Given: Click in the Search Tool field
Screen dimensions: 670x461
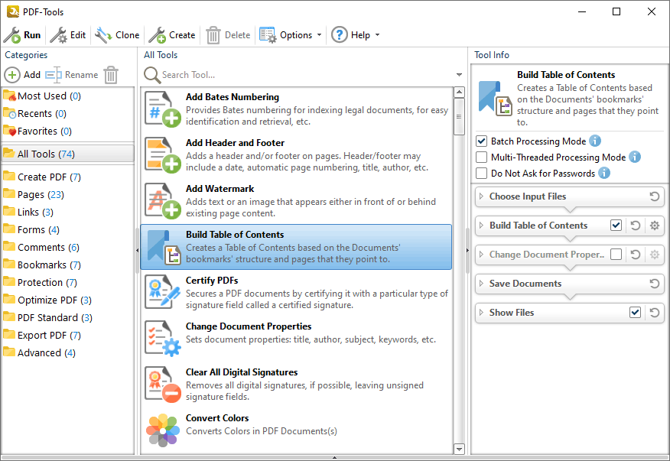Looking at the screenshot, I should click(229, 75).
